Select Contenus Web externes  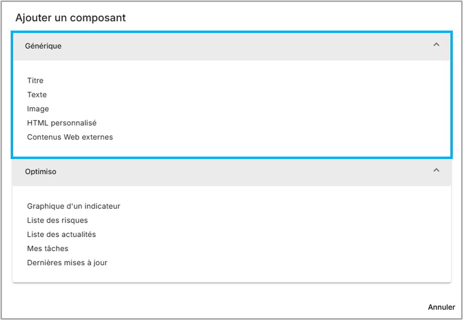click(70, 137)
